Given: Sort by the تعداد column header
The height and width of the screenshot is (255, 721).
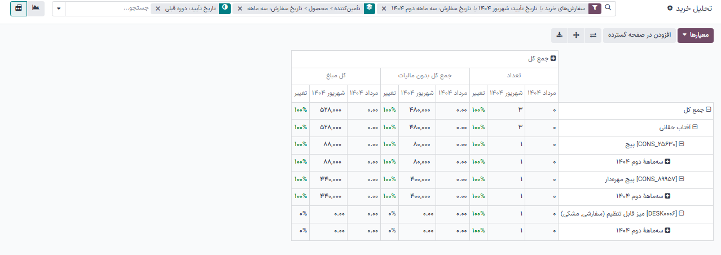Looking at the screenshot, I should [513, 76].
